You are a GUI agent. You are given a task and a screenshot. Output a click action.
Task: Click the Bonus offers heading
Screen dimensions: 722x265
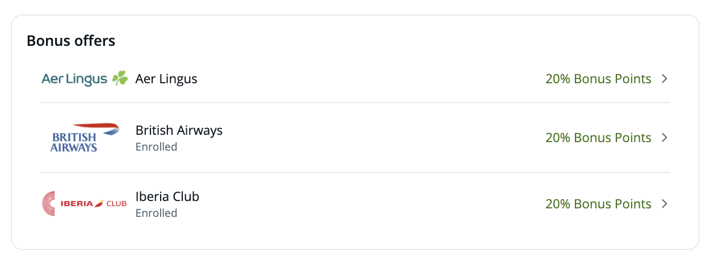pyautogui.click(x=71, y=41)
